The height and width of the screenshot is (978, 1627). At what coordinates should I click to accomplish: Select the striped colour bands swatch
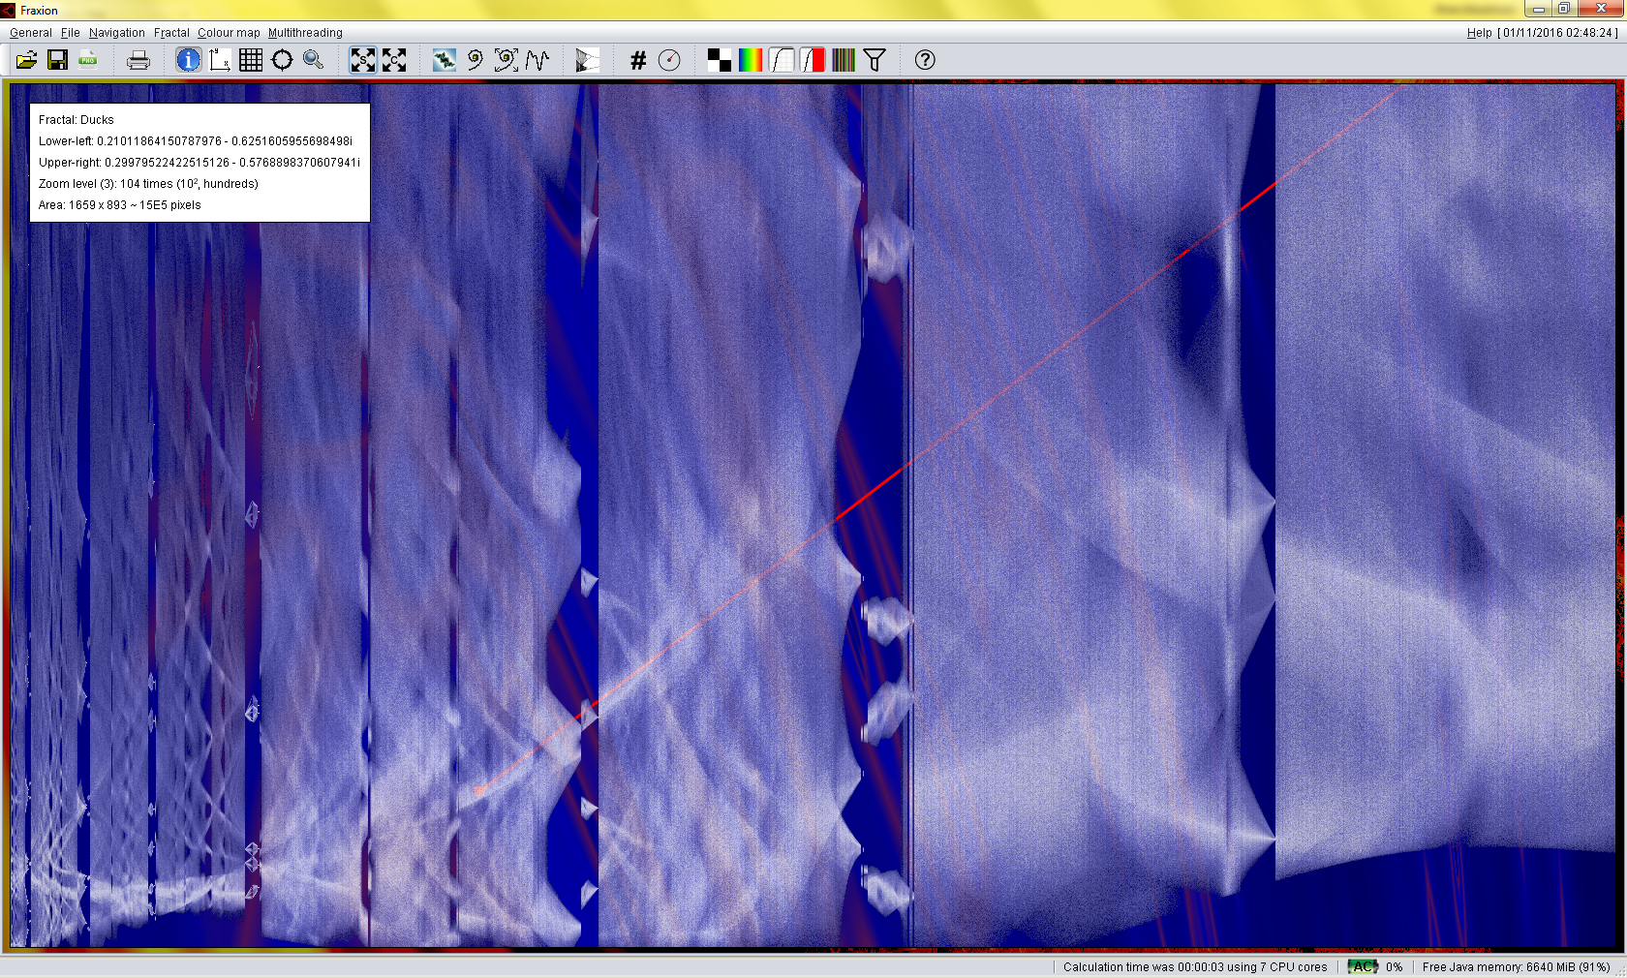pyautogui.click(x=844, y=60)
